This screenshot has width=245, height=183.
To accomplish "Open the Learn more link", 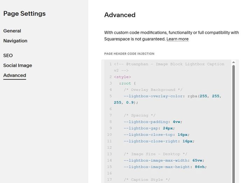I will click(x=177, y=39).
